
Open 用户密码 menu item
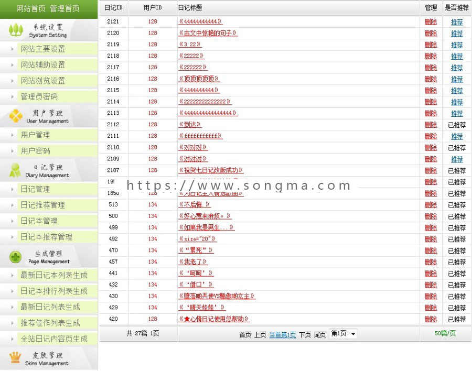pyautogui.click(x=35, y=151)
